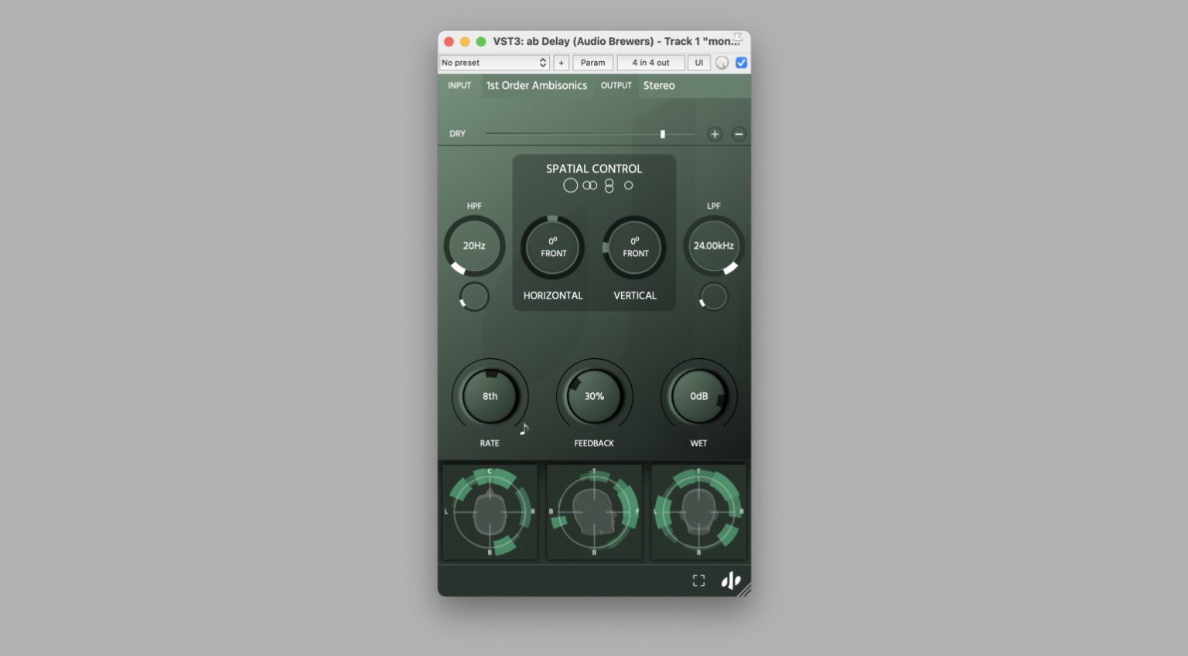The image size is (1188, 656).
Task: Click the 4 in 4 out routing button
Action: (x=650, y=63)
